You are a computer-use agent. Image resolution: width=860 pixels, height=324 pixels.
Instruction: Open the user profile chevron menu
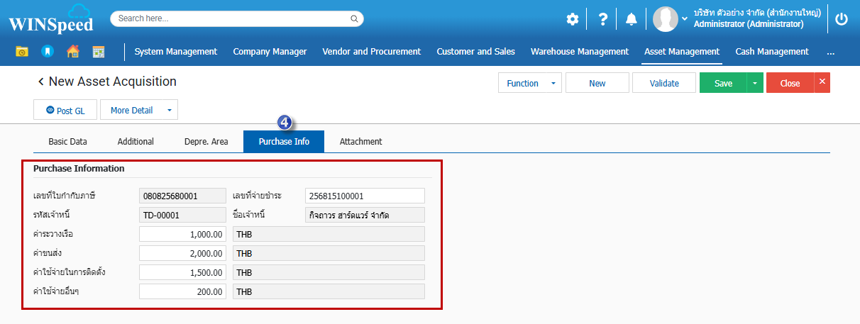685,19
